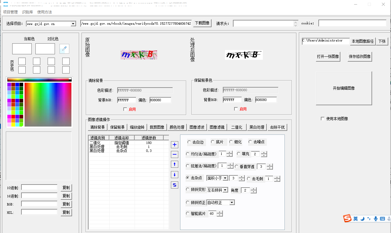391x233 pixels.
Task: Open the 识别库 menu
Action: click(27, 12)
